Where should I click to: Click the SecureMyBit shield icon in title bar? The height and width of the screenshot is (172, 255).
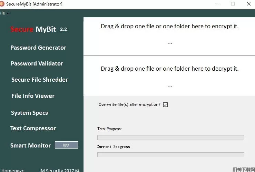tap(2, 4)
